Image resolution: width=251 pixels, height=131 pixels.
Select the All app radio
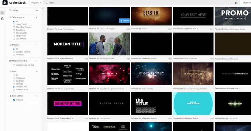click(13, 75)
